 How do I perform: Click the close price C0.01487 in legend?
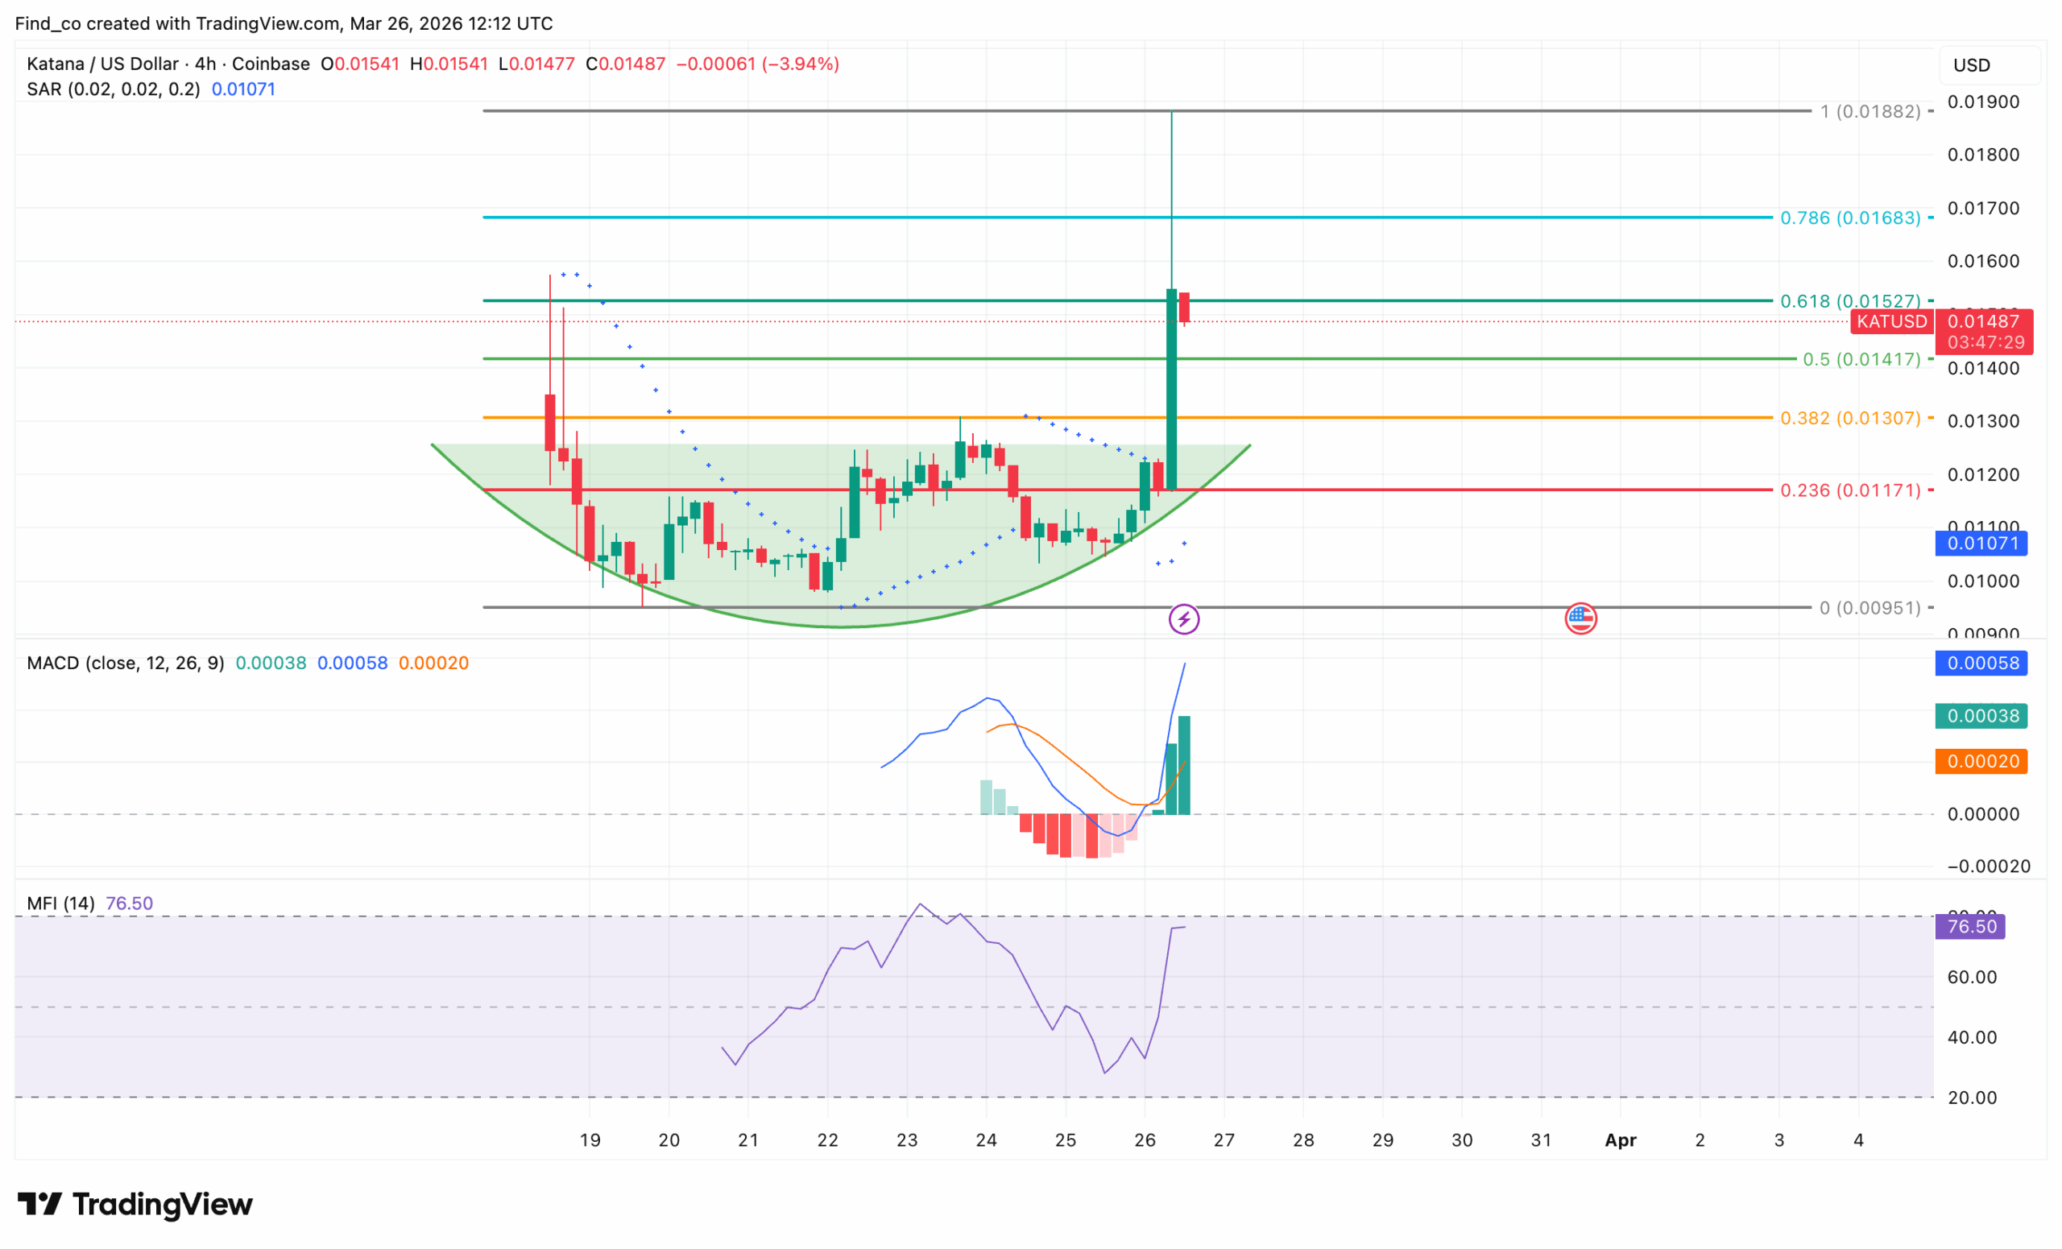pyautogui.click(x=625, y=64)
